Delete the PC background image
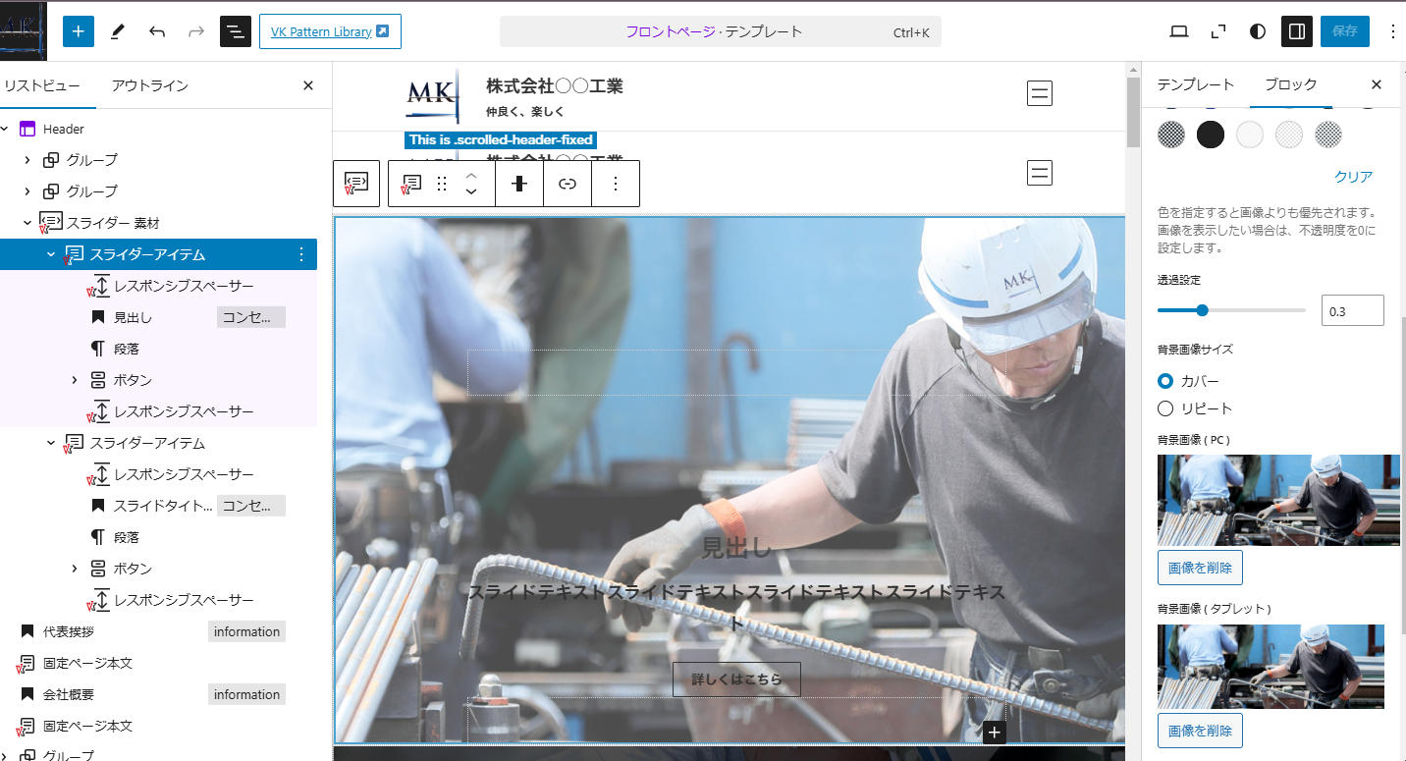This screenshot has height=761, width=1406. 1200,568
